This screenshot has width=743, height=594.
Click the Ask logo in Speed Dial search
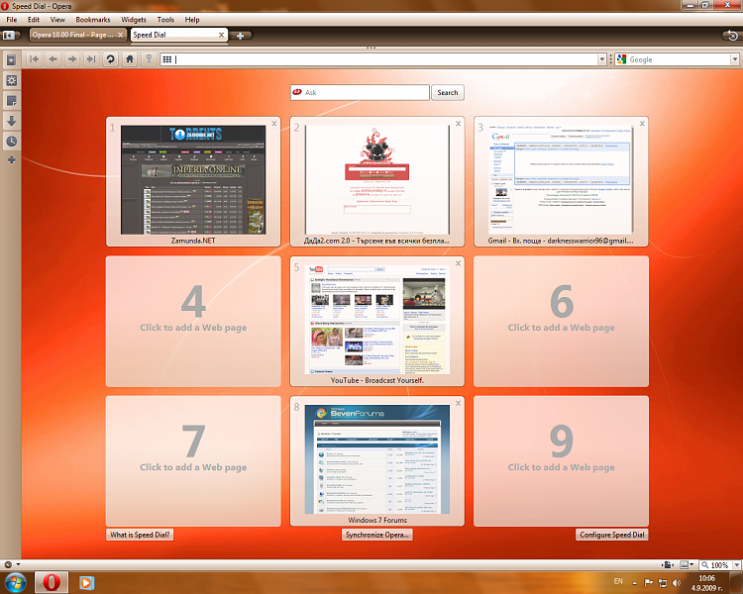pyautogui.click(x=297, y=92)
